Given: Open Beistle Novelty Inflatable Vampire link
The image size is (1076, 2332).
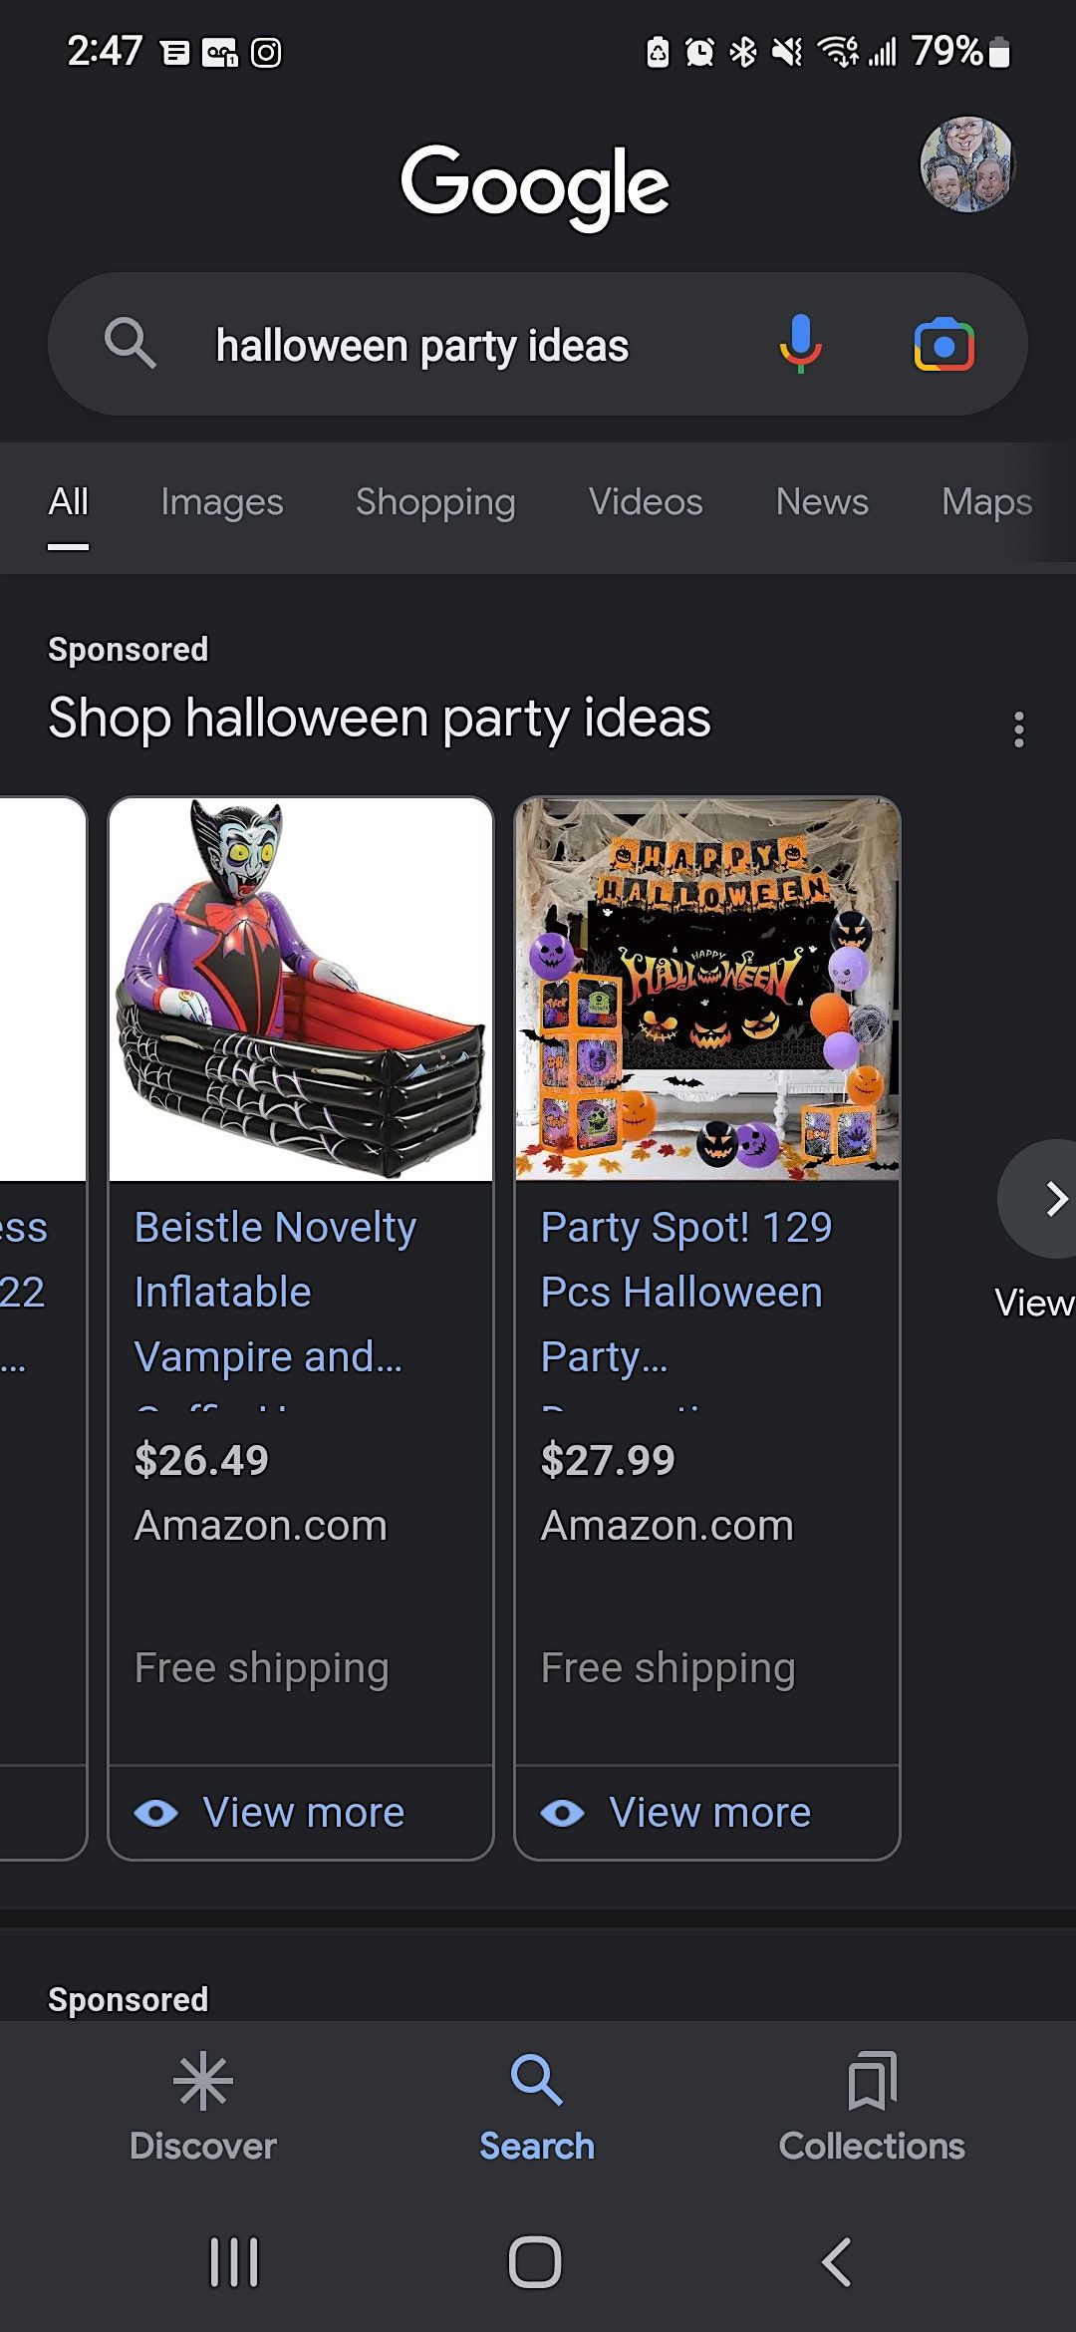Looking at the screenshot, I should tap(275, 1292).
